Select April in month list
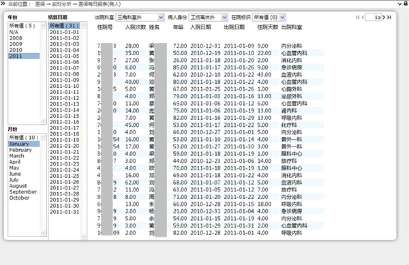The width and height of the screenshot is (409, 265). (24, 162)
